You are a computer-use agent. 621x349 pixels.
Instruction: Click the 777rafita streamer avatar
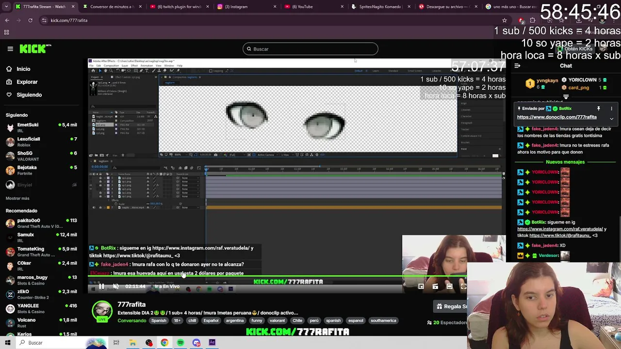tap(102, 311)
